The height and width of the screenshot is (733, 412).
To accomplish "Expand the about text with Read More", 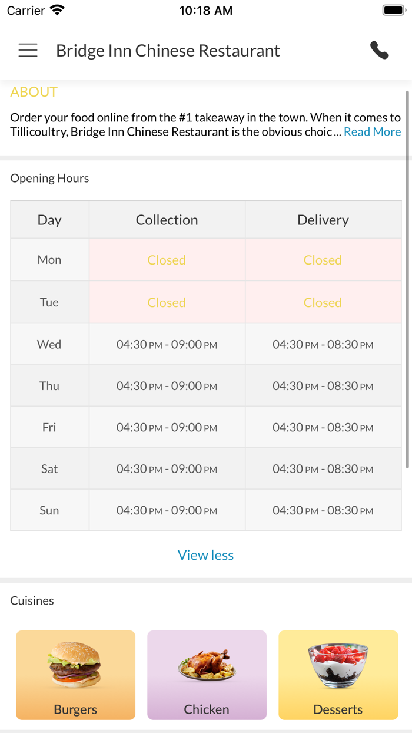I will point(372,132).
